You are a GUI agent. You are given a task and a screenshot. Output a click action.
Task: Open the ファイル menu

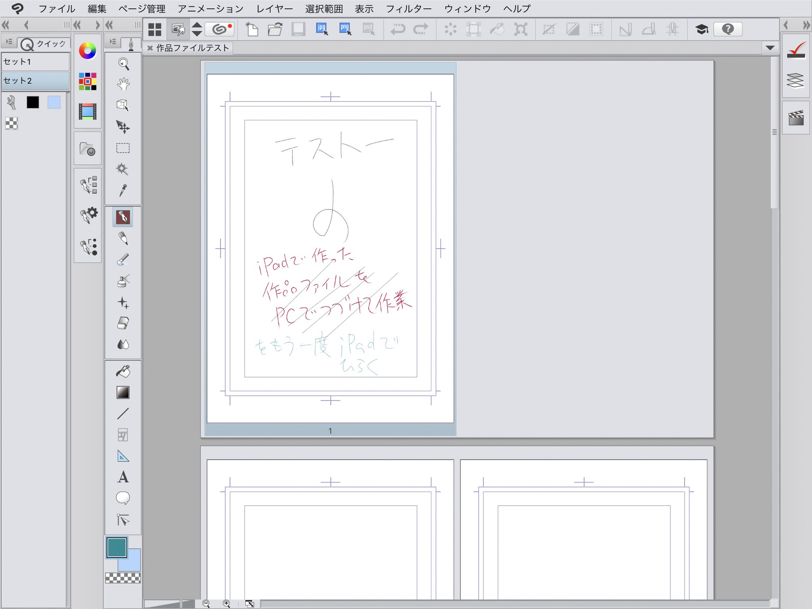pyautogui.click(x=57, y=9)
